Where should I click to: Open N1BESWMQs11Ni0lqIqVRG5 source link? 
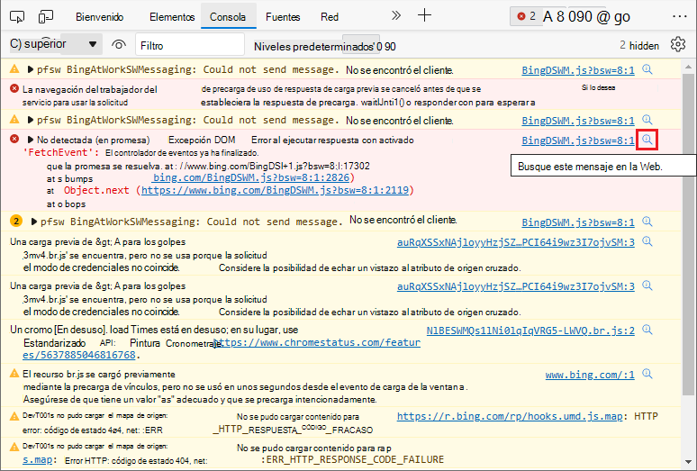[530, 331]
